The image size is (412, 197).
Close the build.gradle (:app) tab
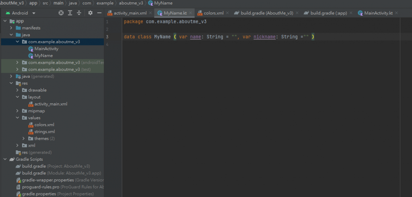click(351, 13)
